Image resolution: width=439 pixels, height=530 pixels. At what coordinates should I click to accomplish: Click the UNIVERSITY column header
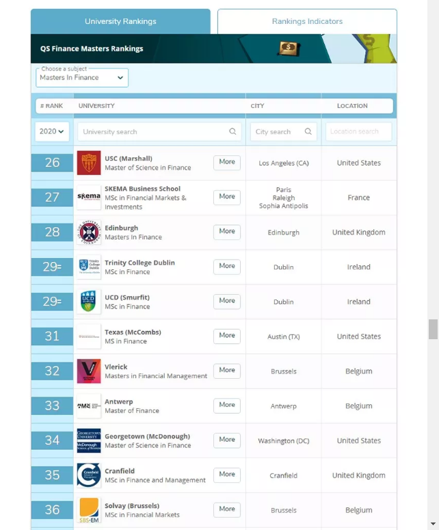pos(96,106)
